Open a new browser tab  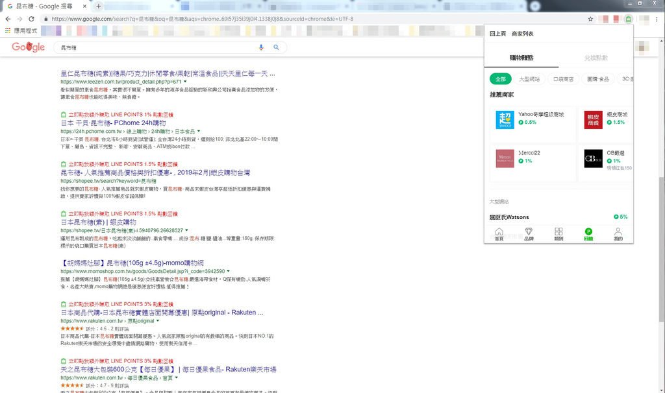(x=98, y=6)
